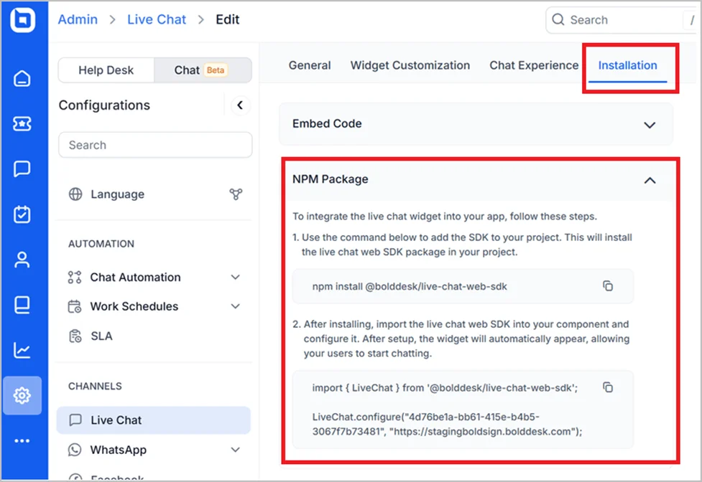The width and height of the screenshot is (702, 482).
Task: Click the Beta badge on Chat
Action: [x=216, y=70]
